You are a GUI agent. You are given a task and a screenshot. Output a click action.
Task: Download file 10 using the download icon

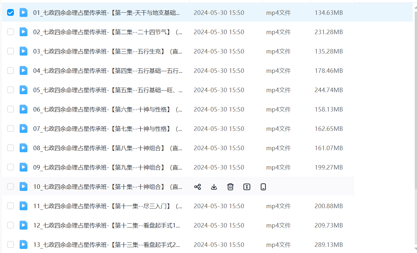pyautogui.click(x=214, y=187)
